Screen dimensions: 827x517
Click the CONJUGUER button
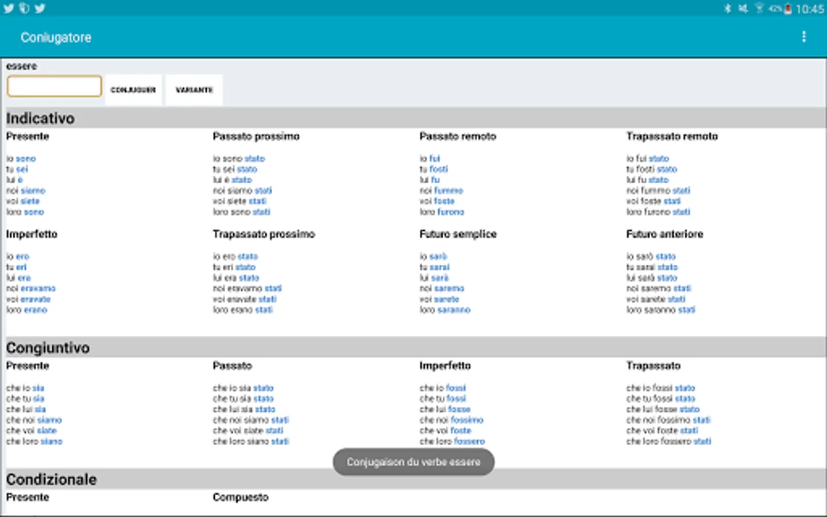point(133,90)
